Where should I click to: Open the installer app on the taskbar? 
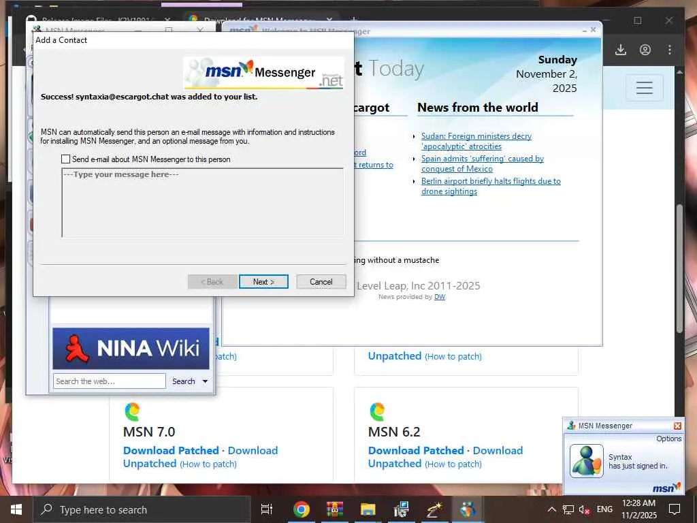pyautogui.click(x=401, y=509)
